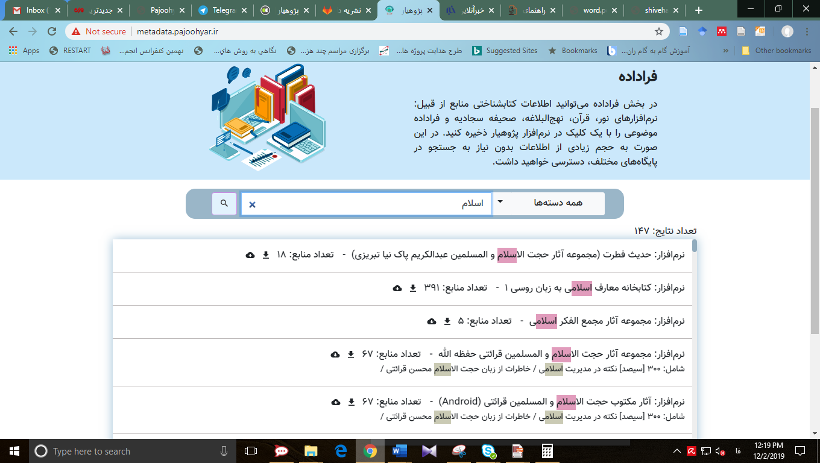820x463 pixels.
Task: Clear the search field with the X icon
Action: (x=253, y=204)
